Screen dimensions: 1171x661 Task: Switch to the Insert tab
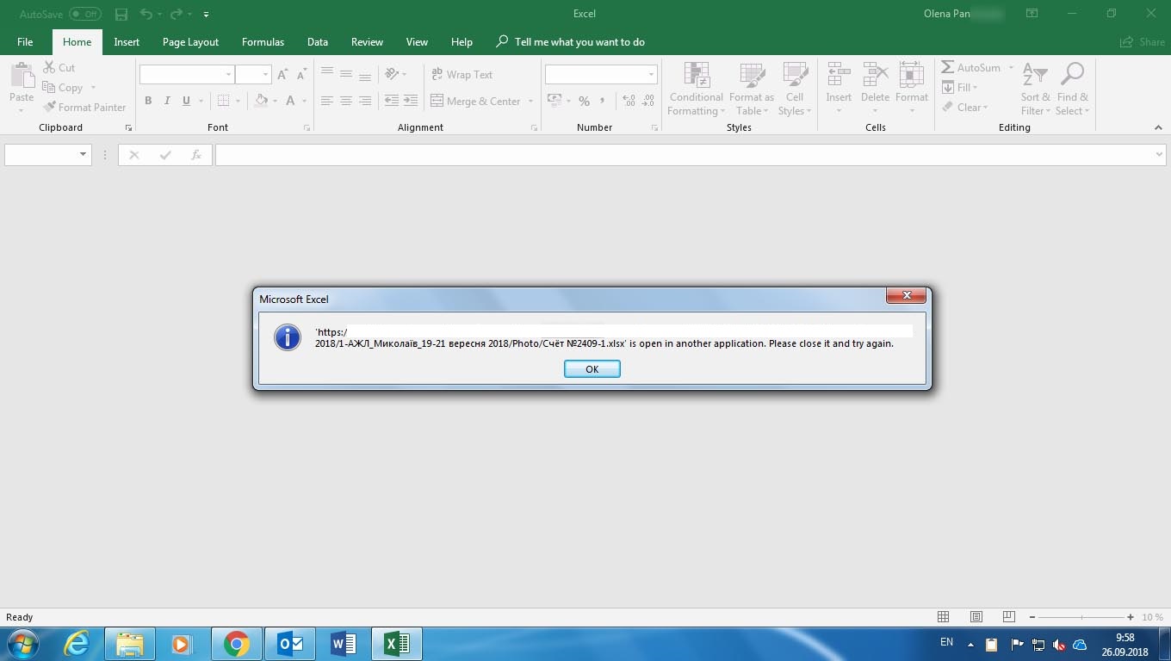(127, 41)
